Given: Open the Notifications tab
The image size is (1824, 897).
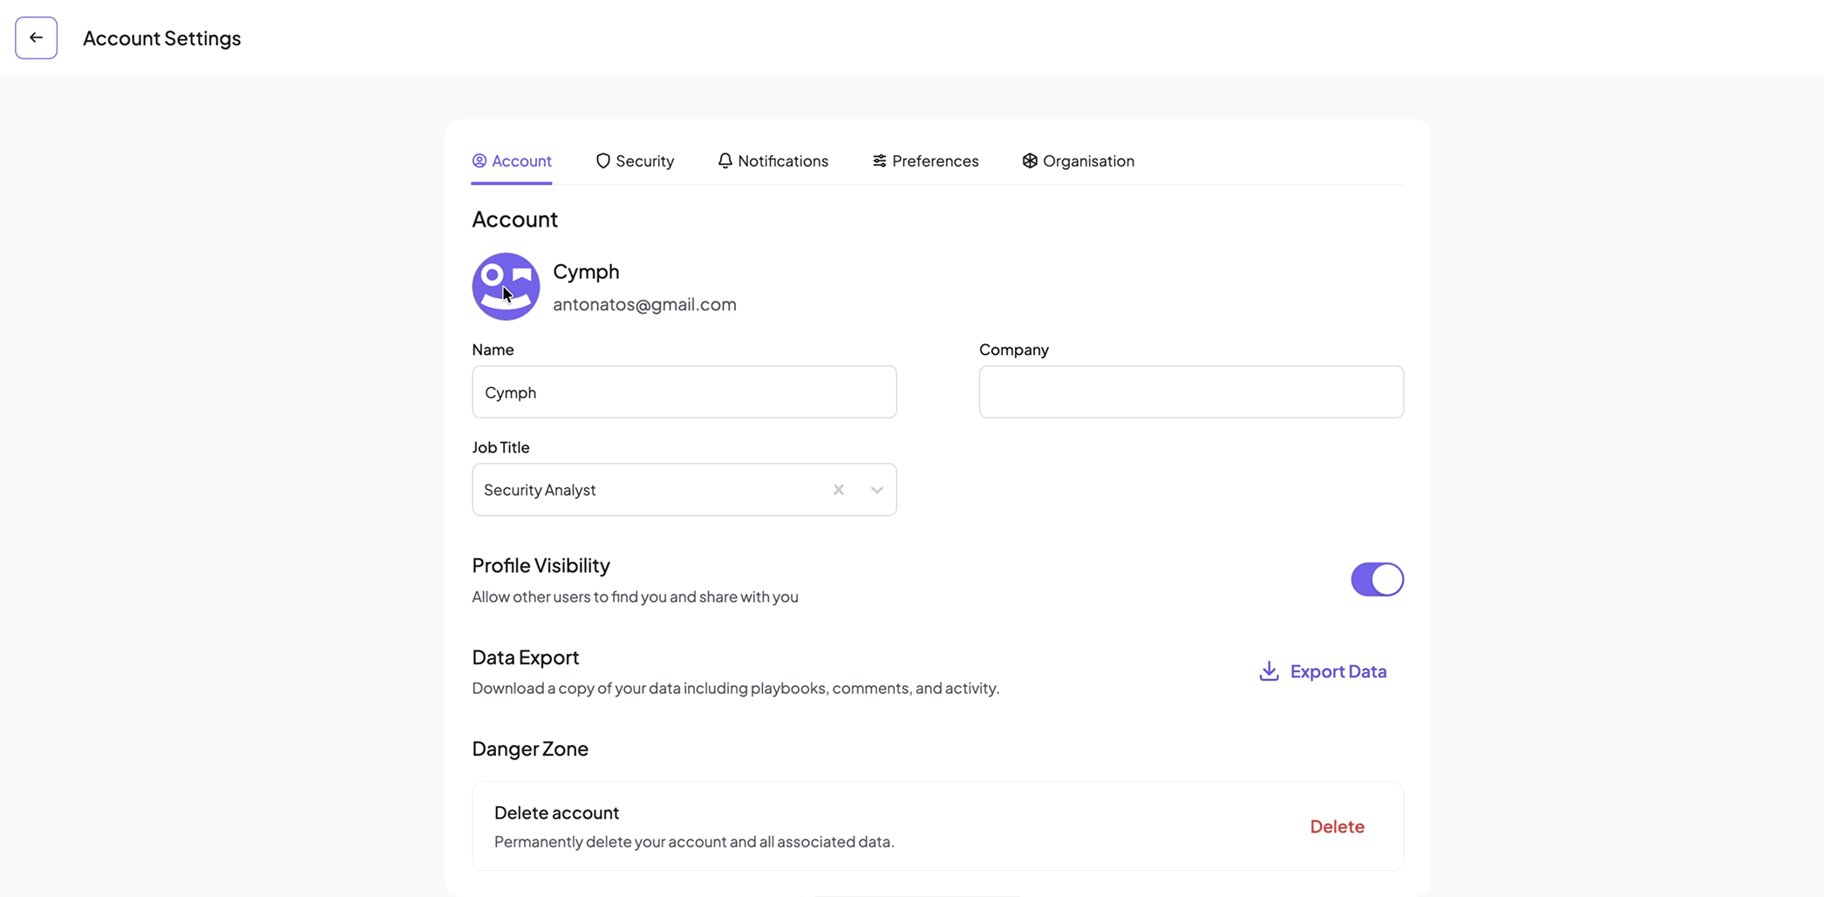Looking at the screenshot, I should coord(773,160).
